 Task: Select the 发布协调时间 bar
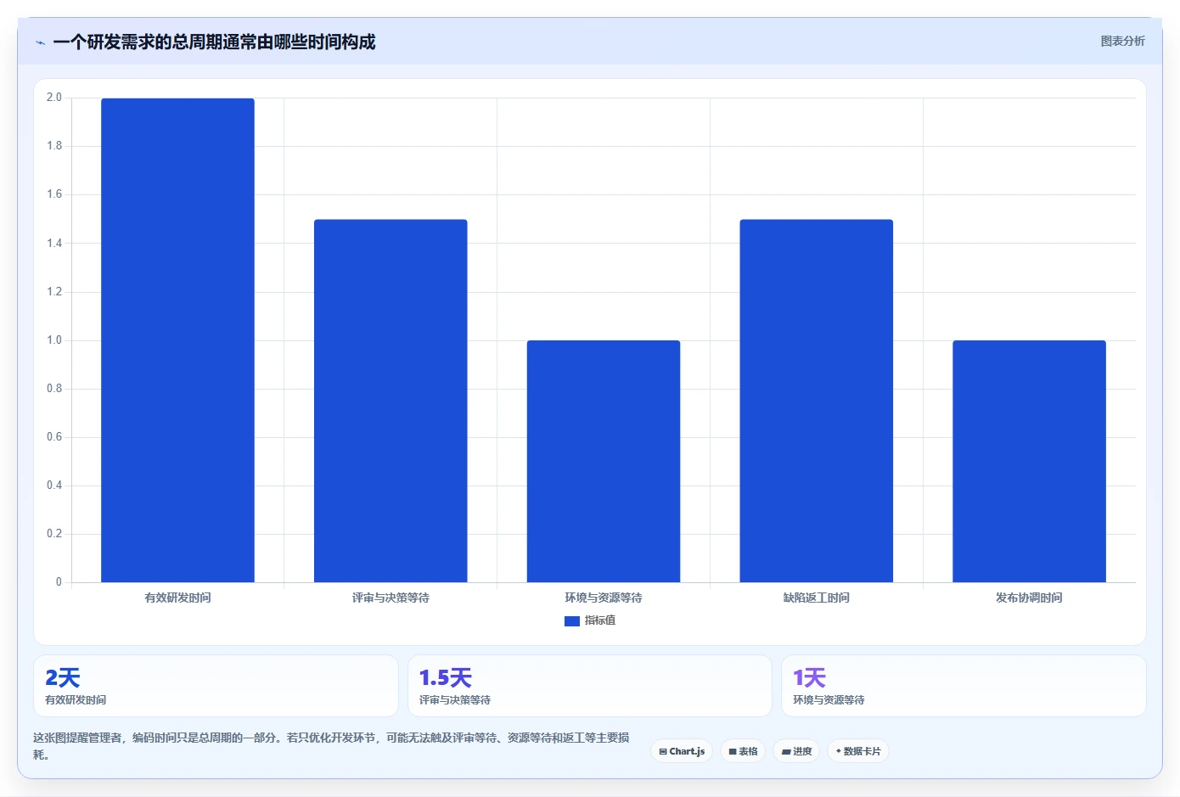point(1029,462)
